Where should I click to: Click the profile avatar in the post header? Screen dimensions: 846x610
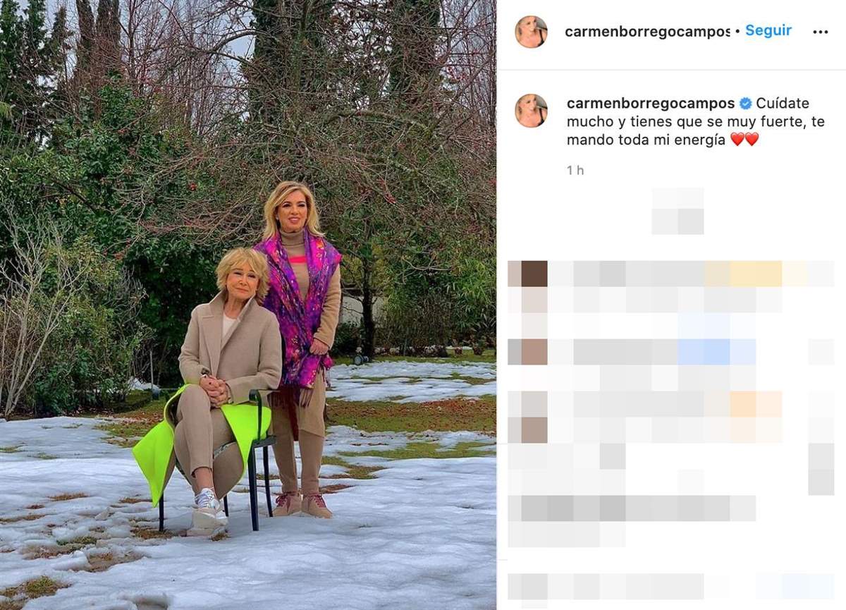[531, 32]
